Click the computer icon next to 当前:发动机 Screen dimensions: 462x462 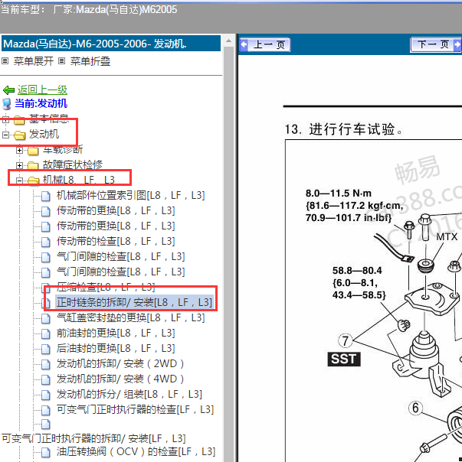[7, 104]
